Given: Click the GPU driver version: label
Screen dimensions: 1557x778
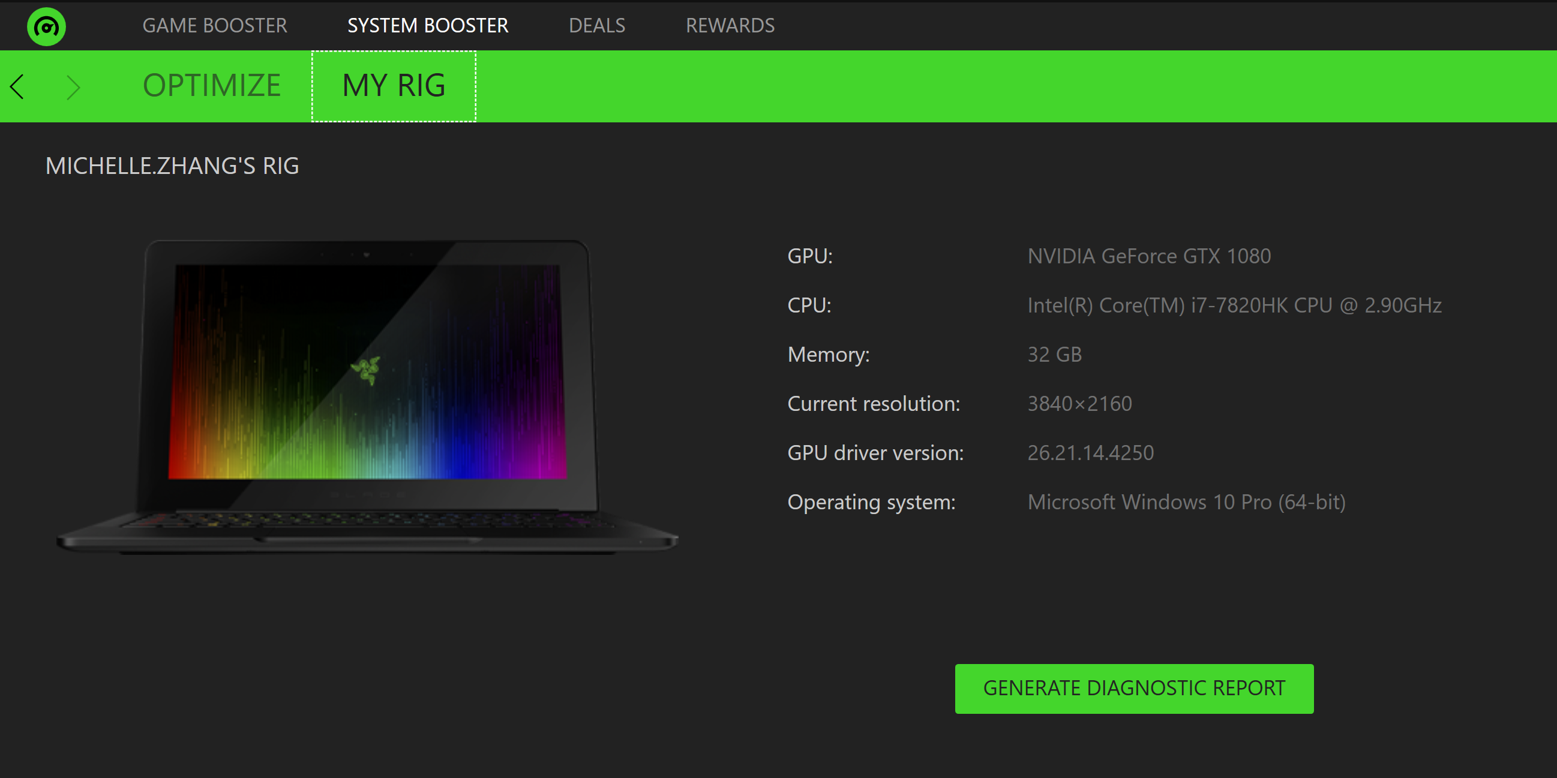Looking at the screenshot, I should pyautogui.click(x=876, y=453).
